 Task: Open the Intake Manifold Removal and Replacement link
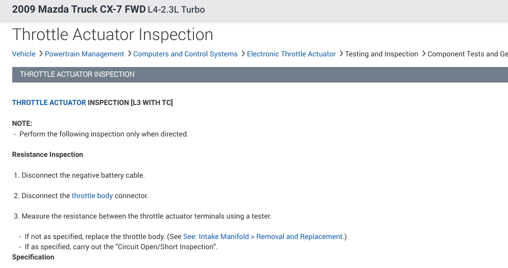(263, 237)
